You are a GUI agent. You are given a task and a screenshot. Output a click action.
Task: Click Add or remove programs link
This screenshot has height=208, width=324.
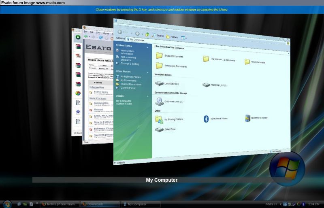(128, 58)
